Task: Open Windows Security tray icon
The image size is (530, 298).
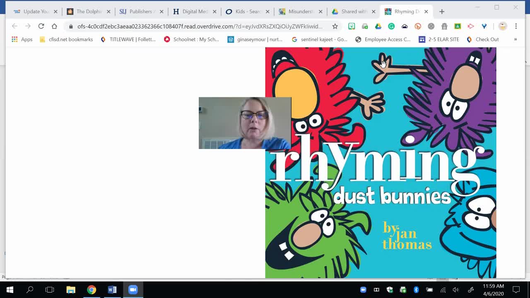Action: coord(390,290)
